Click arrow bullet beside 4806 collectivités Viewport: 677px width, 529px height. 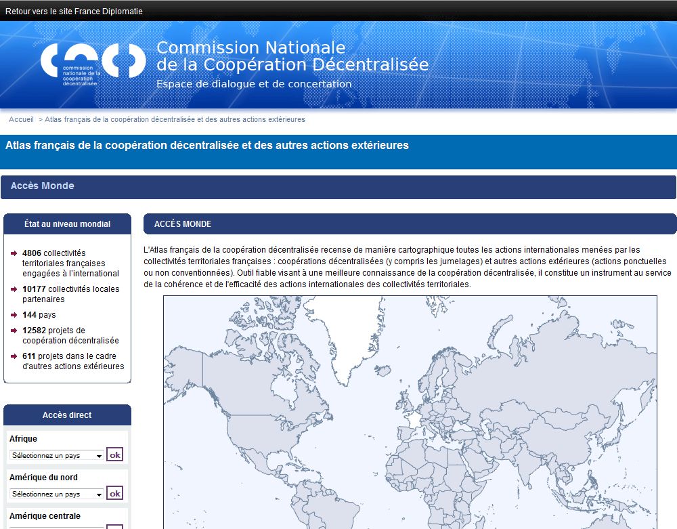tap(14, 253)
